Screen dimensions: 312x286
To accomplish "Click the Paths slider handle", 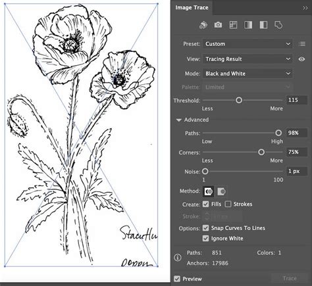I will point(278,133).
